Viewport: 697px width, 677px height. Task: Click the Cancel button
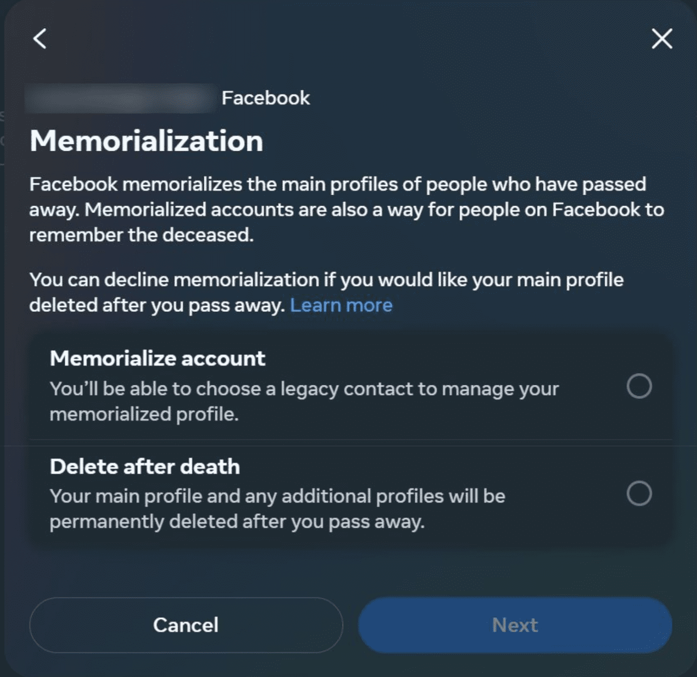pos(186,625)
